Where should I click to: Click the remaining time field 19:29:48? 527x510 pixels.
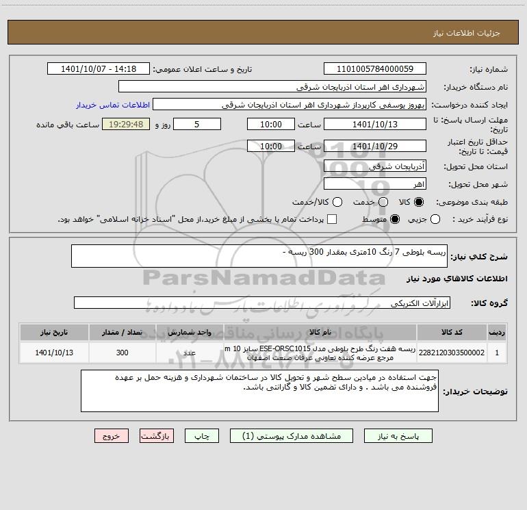click(x=126, y=124)
